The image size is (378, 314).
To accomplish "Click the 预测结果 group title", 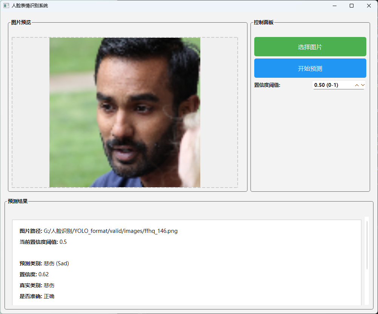I will pyautogui.click(x=18, y=202).
